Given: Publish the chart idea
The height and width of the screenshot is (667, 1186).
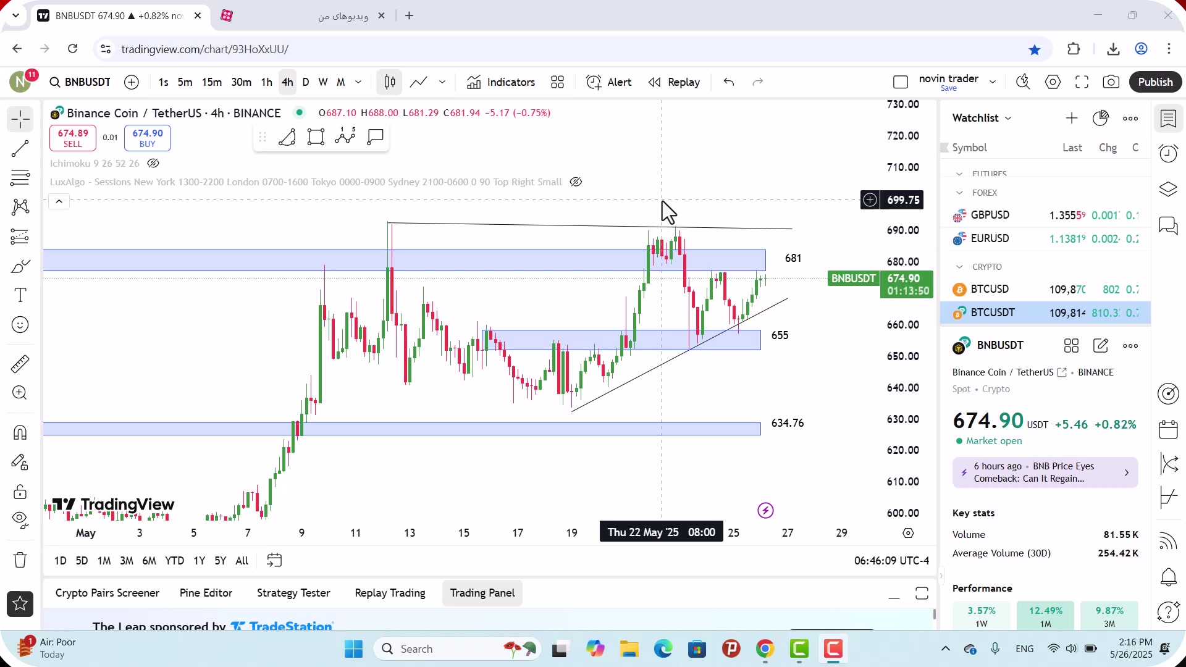Looking at the screenshot, I should (x=1155, y=82).
